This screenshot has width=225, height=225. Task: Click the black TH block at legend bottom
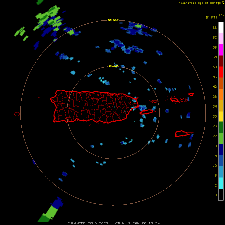(221, 194)
